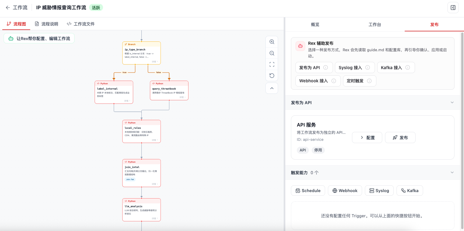The image size is (464, 231).
Task: Collapse the canvas control toolbar
Action: pyautogui.click(x=272, y=88)
